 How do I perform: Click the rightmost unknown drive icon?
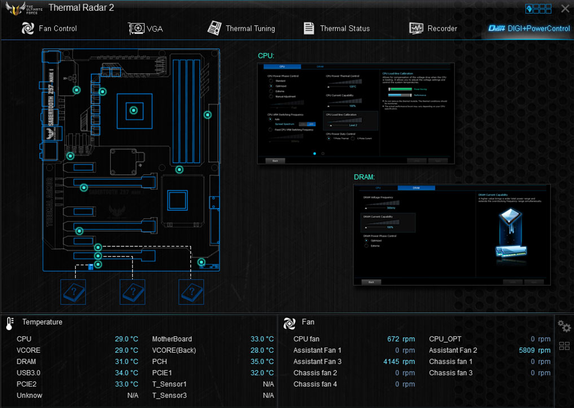coord(191,292)
